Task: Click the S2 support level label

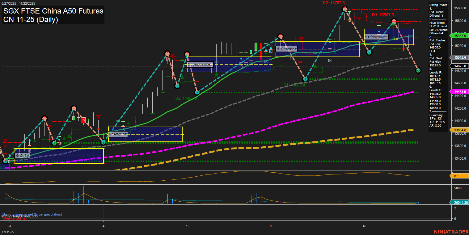Action: (186, 98)
